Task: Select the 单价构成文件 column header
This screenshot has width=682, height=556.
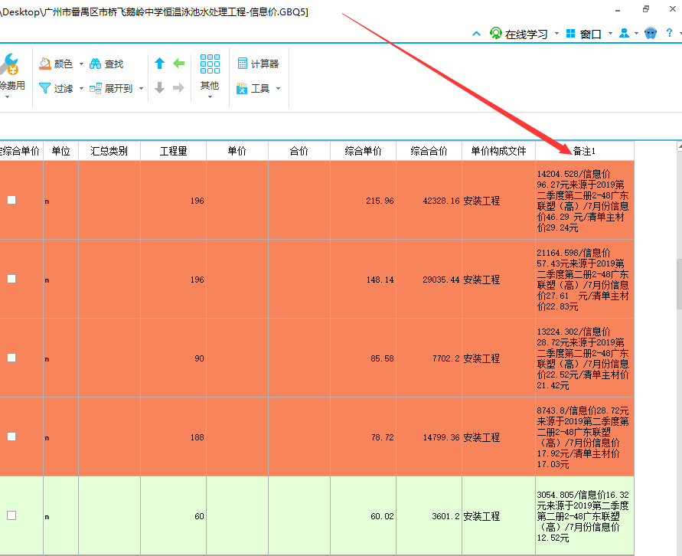Action: click(498, 151)
